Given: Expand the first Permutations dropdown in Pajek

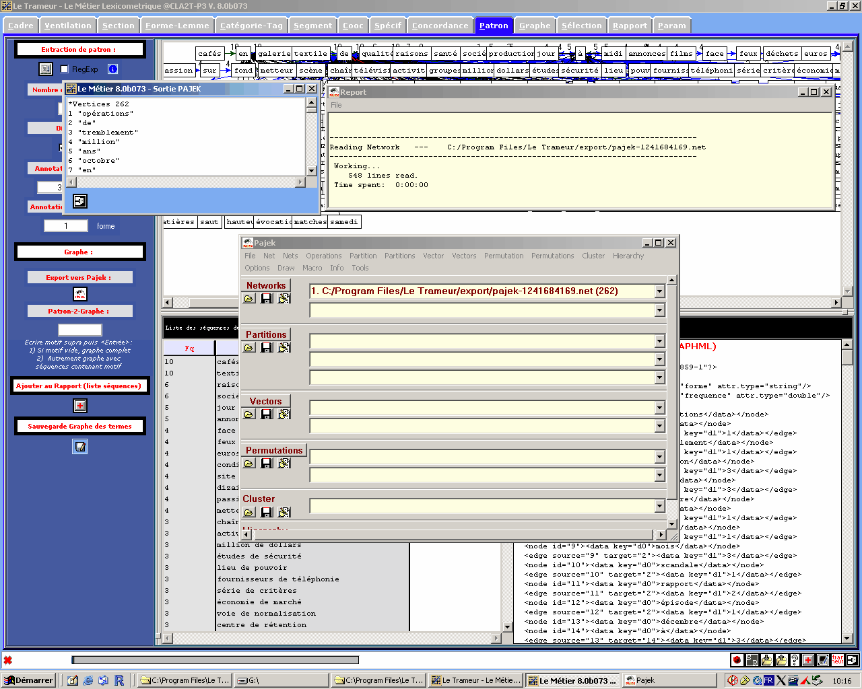Looking at the screenshot, I should click(659, 457).
